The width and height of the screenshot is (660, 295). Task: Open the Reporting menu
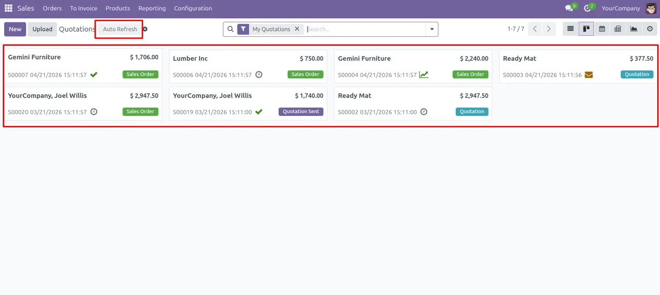pyautogui.click(x=152, y=8)
